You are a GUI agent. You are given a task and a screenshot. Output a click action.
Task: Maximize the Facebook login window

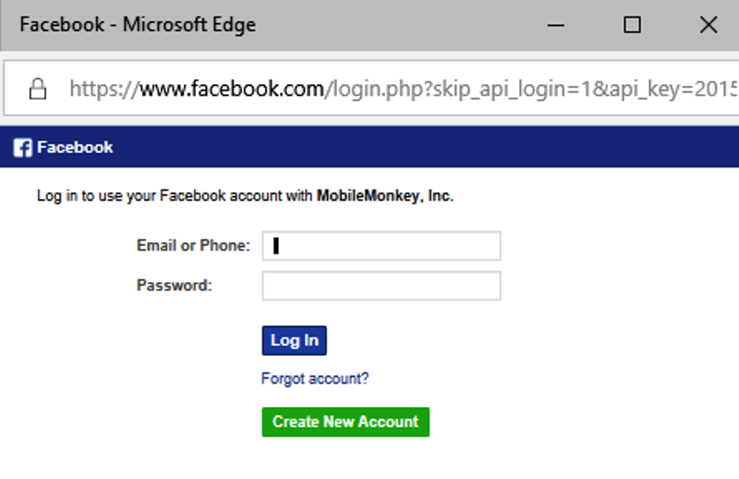tap(632, 25)
